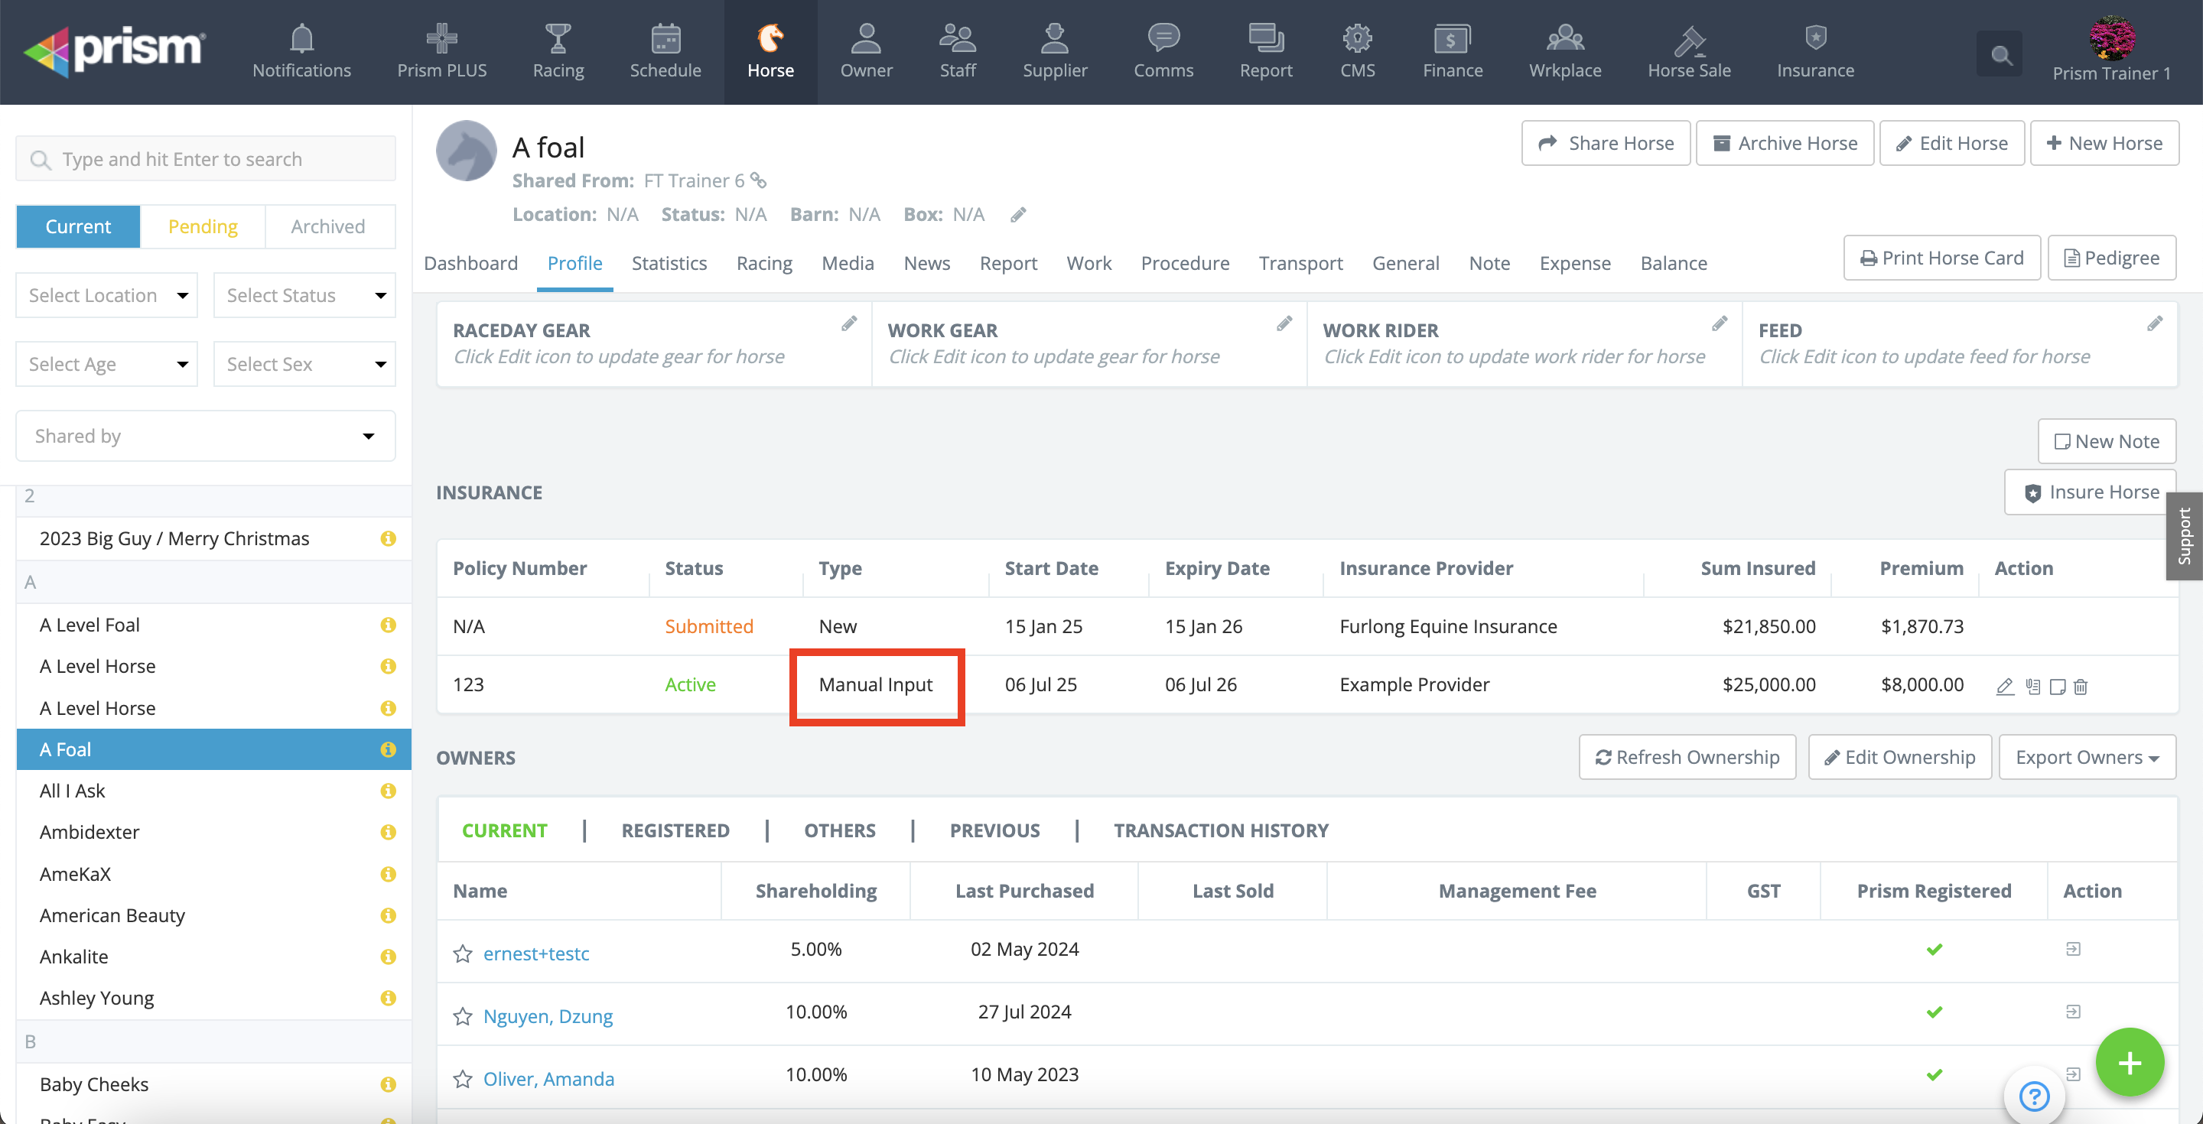Click the horse search input field
The width and height of the screenshot is (2203, 1124).
click(205, 159)
